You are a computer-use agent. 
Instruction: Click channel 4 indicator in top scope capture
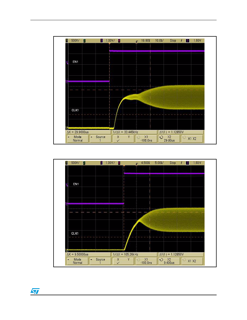click(119, 41)
